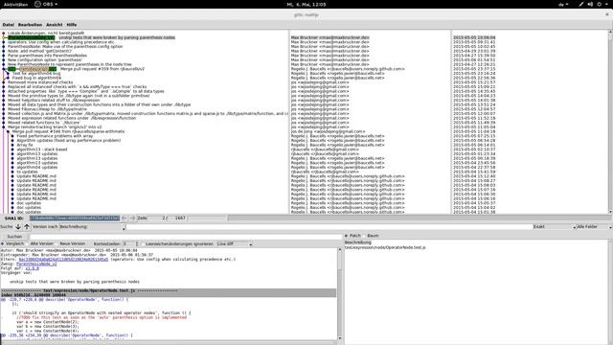Viewport: 613px width, 345px height.
Task: Select the Patch radio button
Action: 352,236
